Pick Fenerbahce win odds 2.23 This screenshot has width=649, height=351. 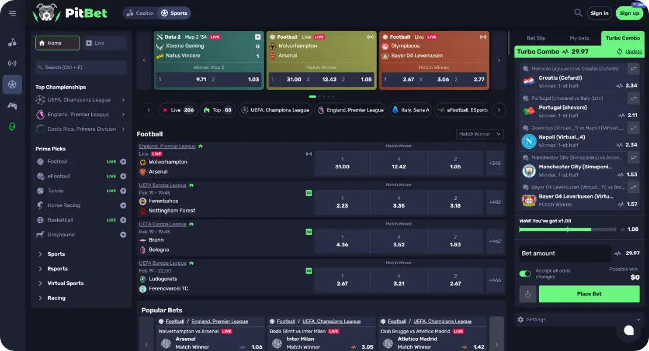click(342, 202)
